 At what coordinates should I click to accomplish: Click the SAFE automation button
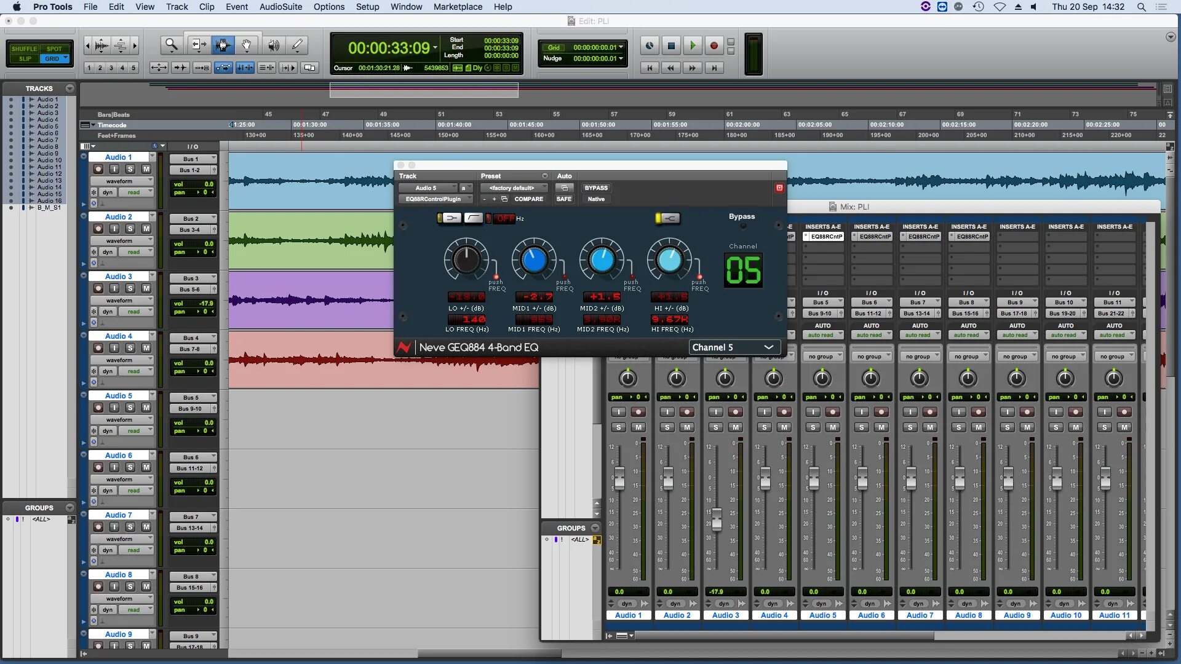point(564,199)
